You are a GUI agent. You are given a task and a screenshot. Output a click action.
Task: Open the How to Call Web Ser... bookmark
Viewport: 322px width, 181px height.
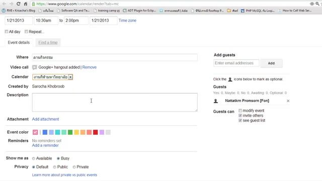tap(295, 11)
